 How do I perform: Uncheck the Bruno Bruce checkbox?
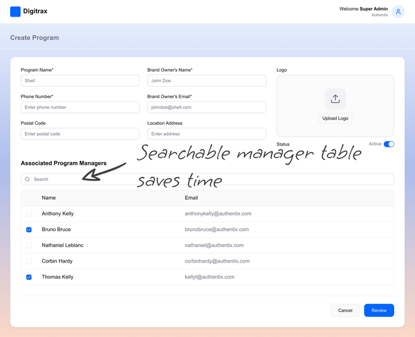(x=29, y=229)
